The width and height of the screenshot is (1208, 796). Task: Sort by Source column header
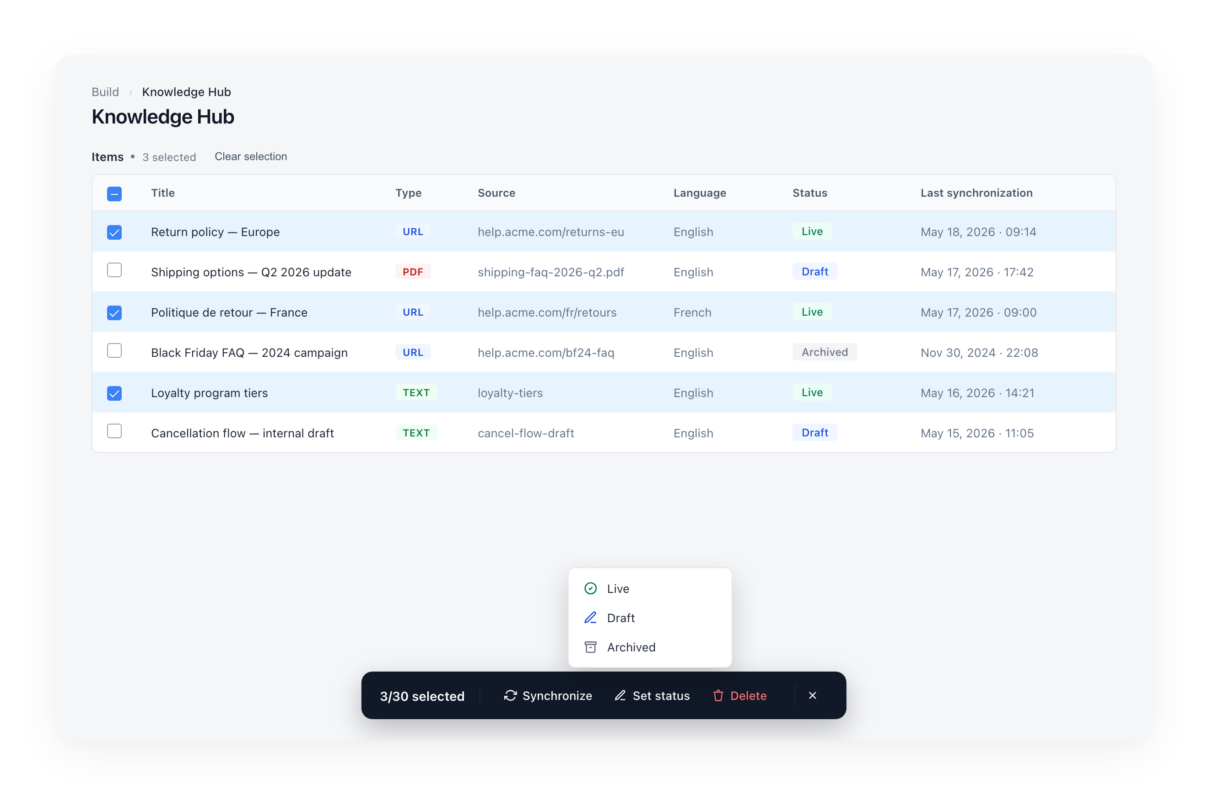pyautogui.click(x=496, y=193)
